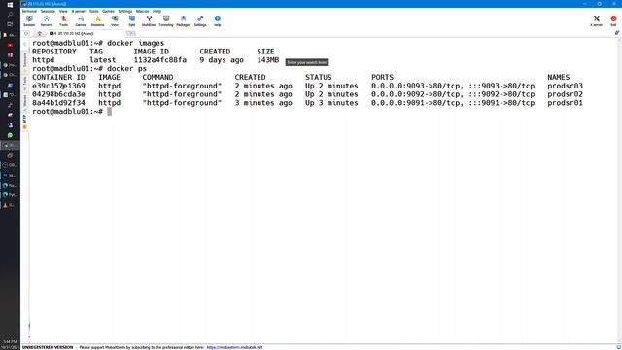Open the Session toolbar button

point(29,20)
